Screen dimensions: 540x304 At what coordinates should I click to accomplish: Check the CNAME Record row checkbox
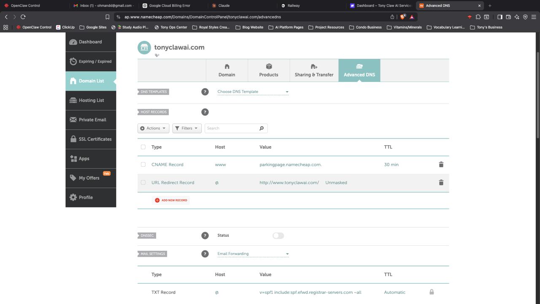coord(143,165)
